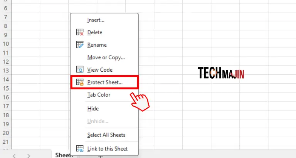Click the Delete sheet icon
296x158 pixels.
(80, 32)
